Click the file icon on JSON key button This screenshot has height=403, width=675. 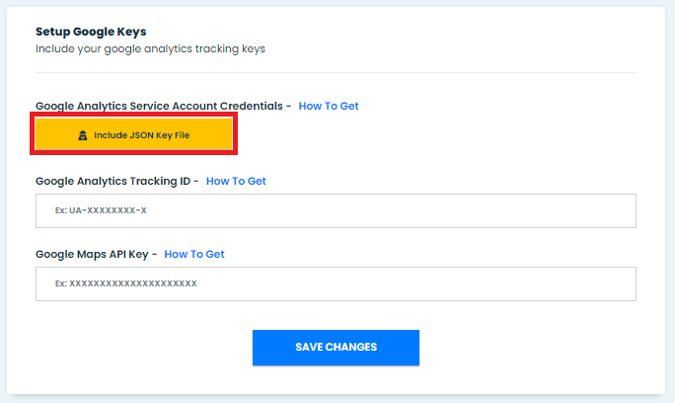tap(83, 135)
